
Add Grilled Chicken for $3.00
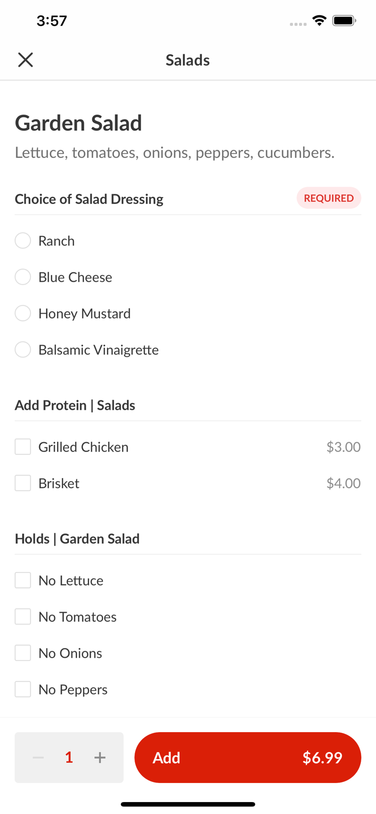pos(22,447)
